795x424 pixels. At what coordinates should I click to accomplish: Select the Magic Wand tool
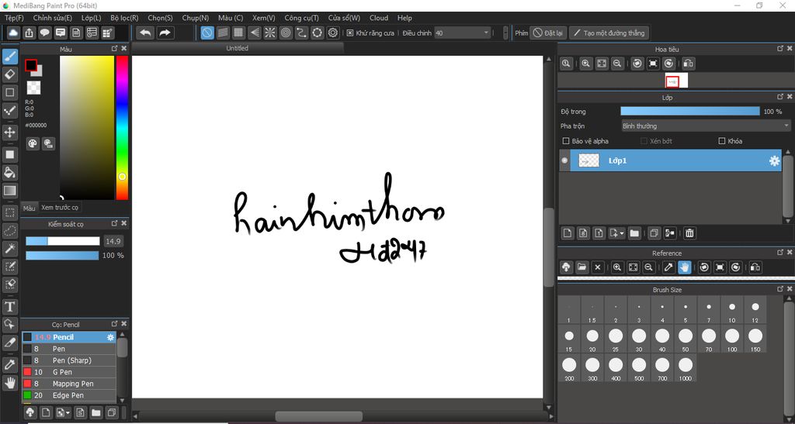pyautogui.click(x=9, y=248)
